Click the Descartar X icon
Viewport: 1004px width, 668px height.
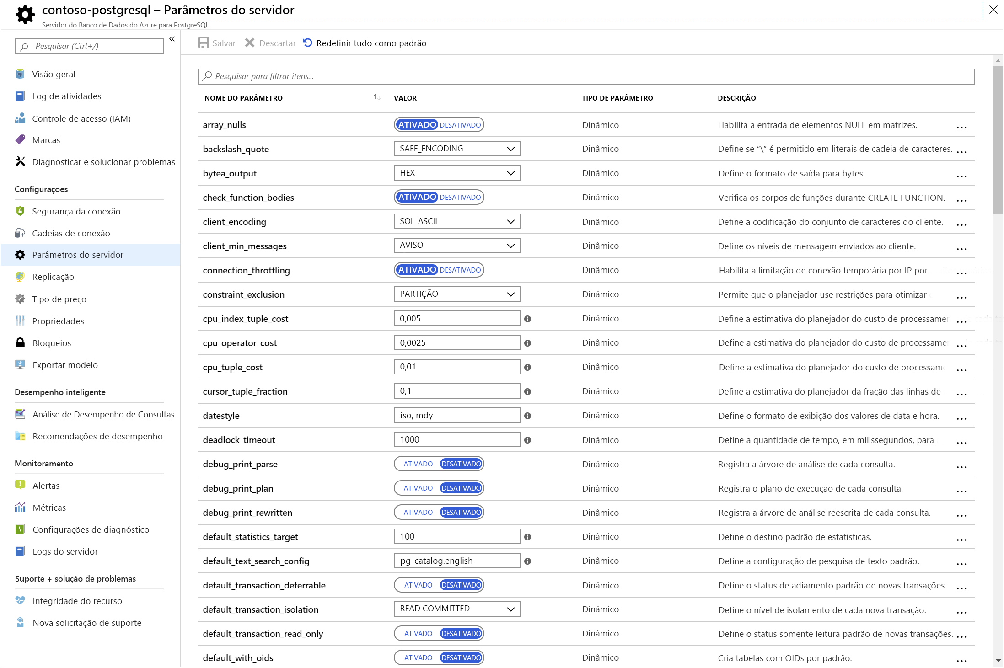click(x=250, y=43)
